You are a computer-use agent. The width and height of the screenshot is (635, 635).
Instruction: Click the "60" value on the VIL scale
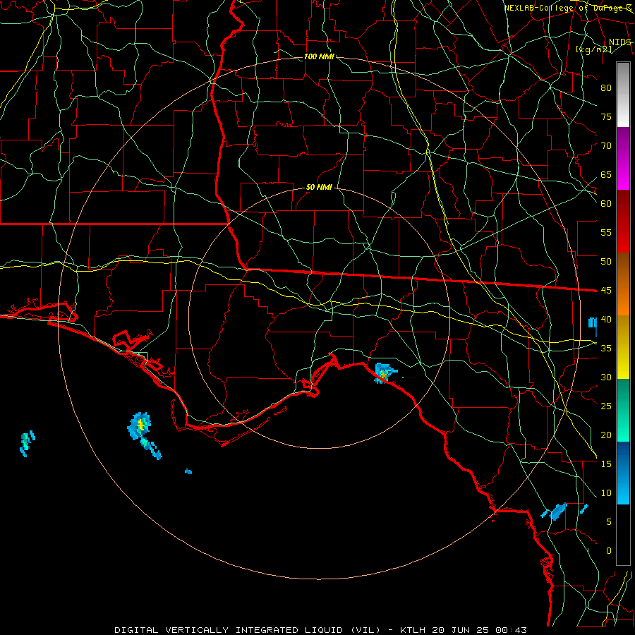[x=606, y=204]
